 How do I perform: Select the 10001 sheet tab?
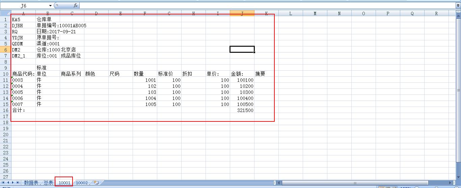64,183
